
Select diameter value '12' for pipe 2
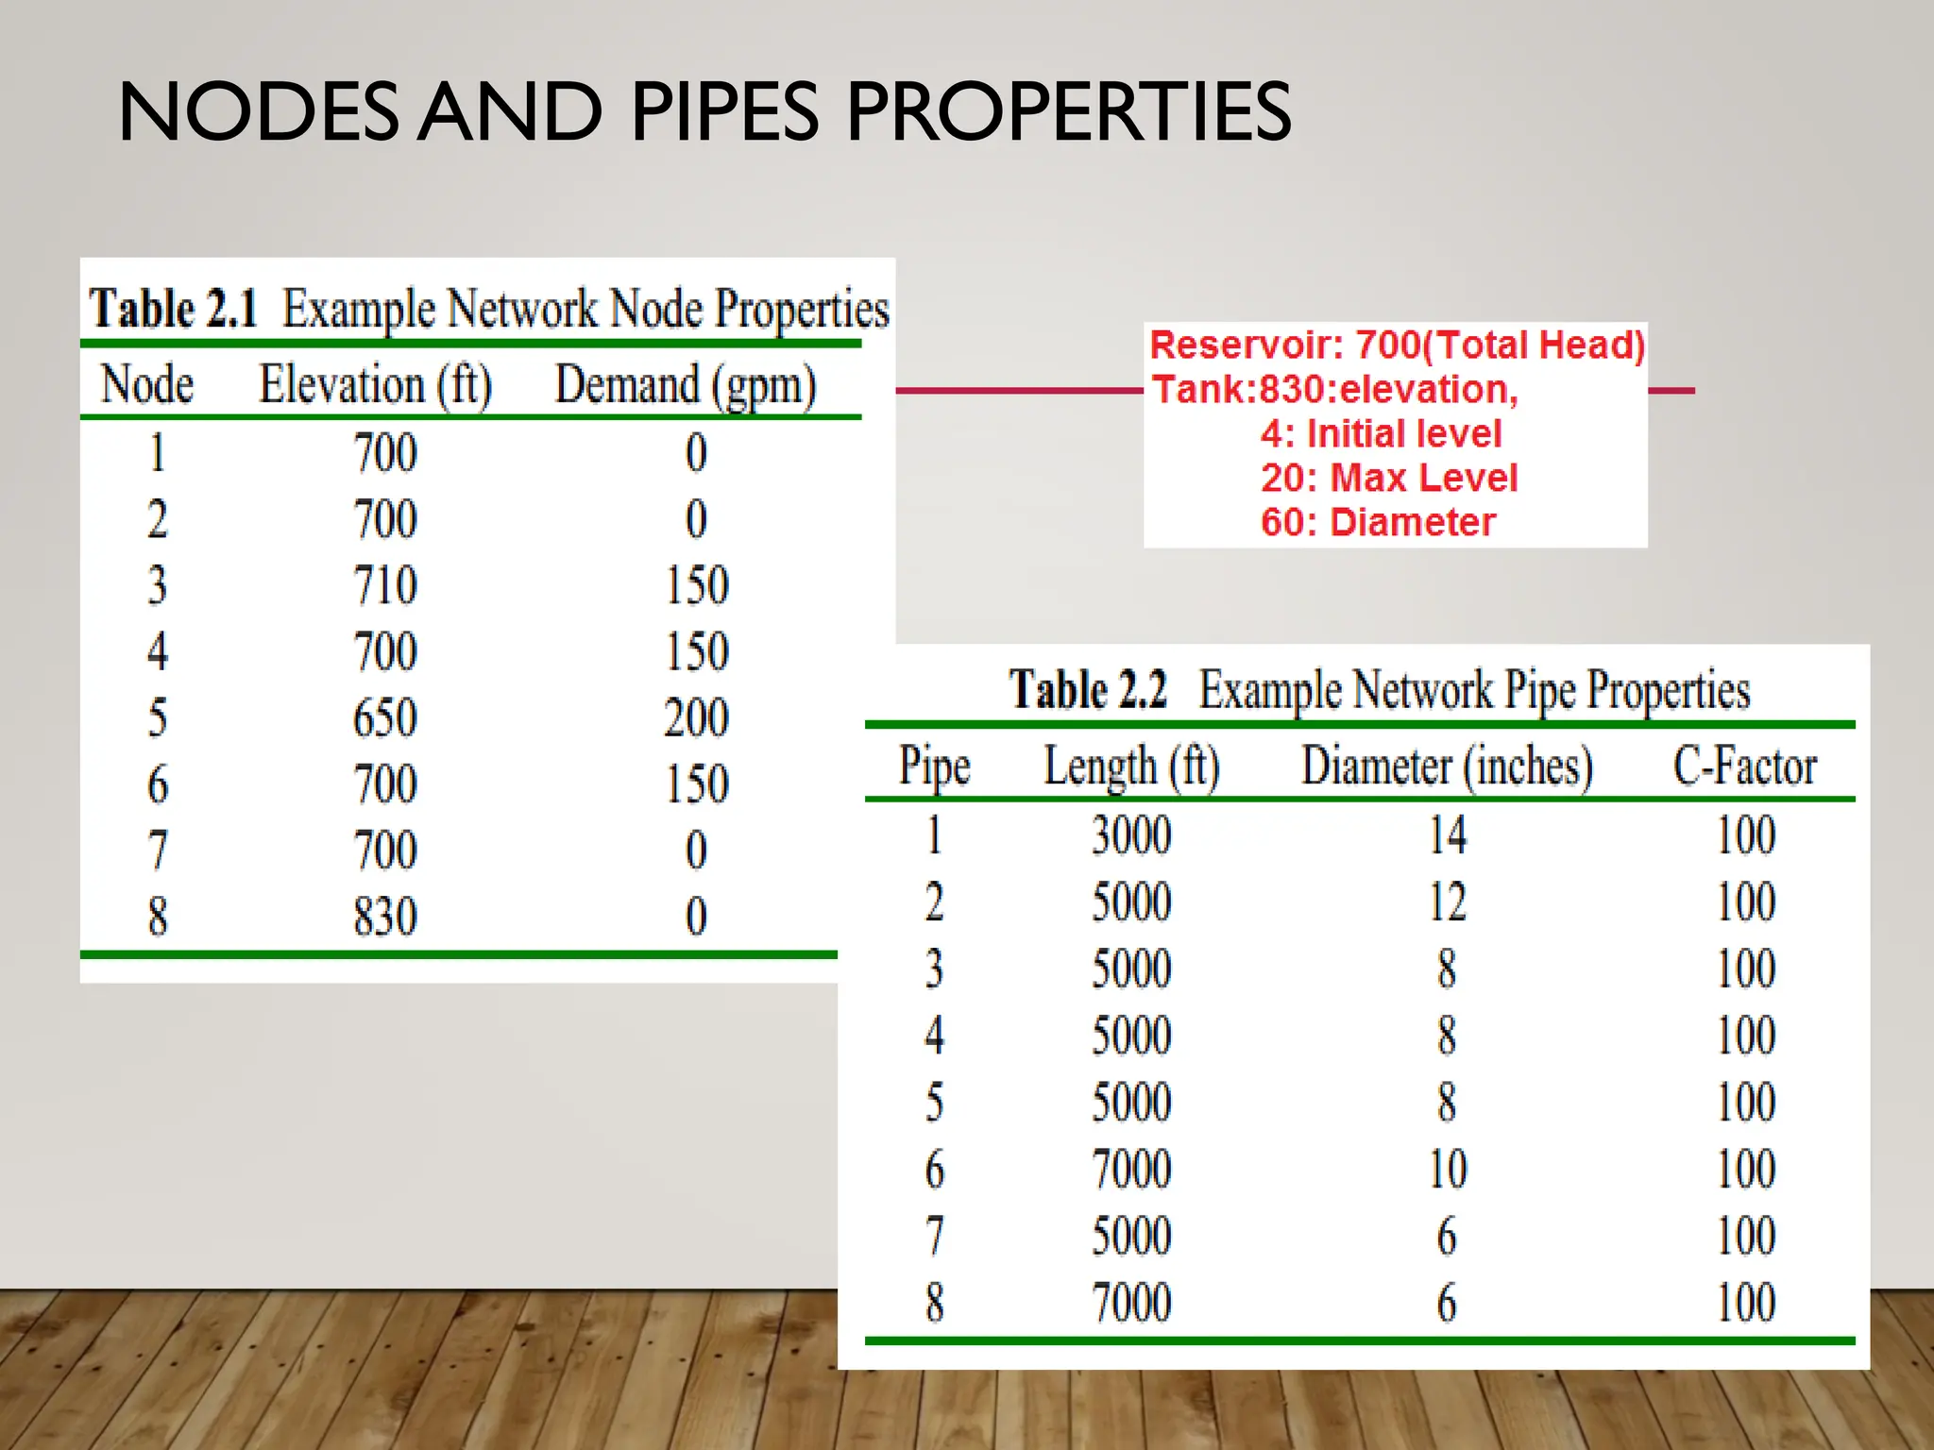pos(1448,902)
